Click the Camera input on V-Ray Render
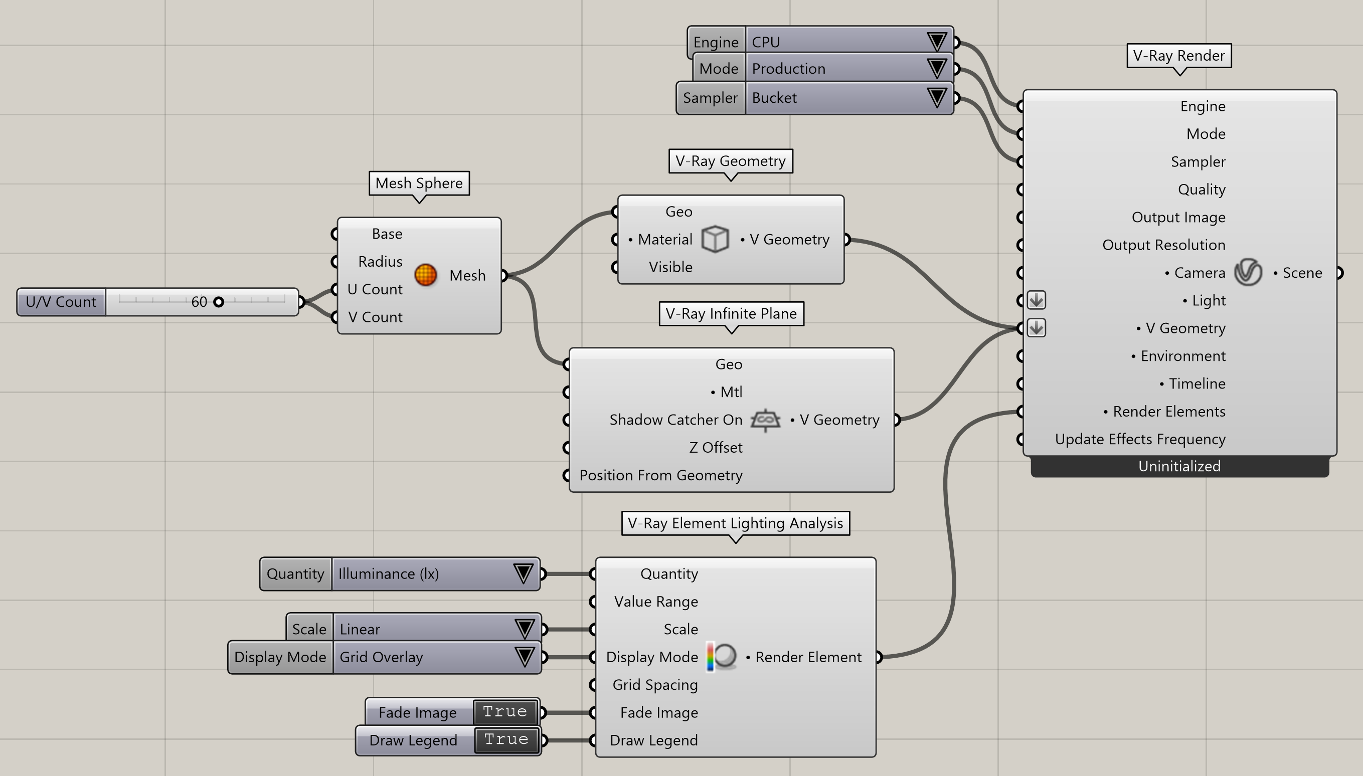Image resolution: width=1363 pixels, height=776 pixels. tap(1195, 272)
